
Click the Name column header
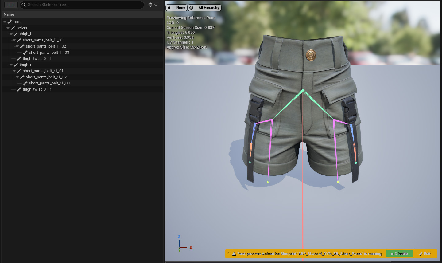[x=9, y=14]
